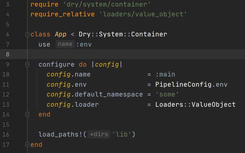Click line number 8 in gutter
Image resolution: width=245 pixels, height=153 pixels.
point(7,54)
